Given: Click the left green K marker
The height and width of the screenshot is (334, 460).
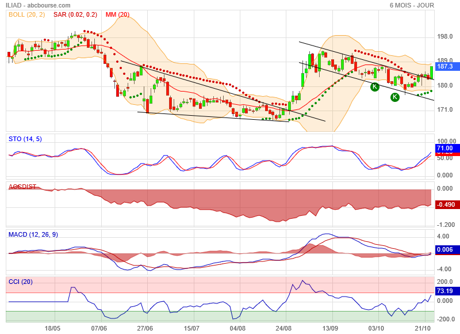Looking at the screenshot, I should point(375,86).
